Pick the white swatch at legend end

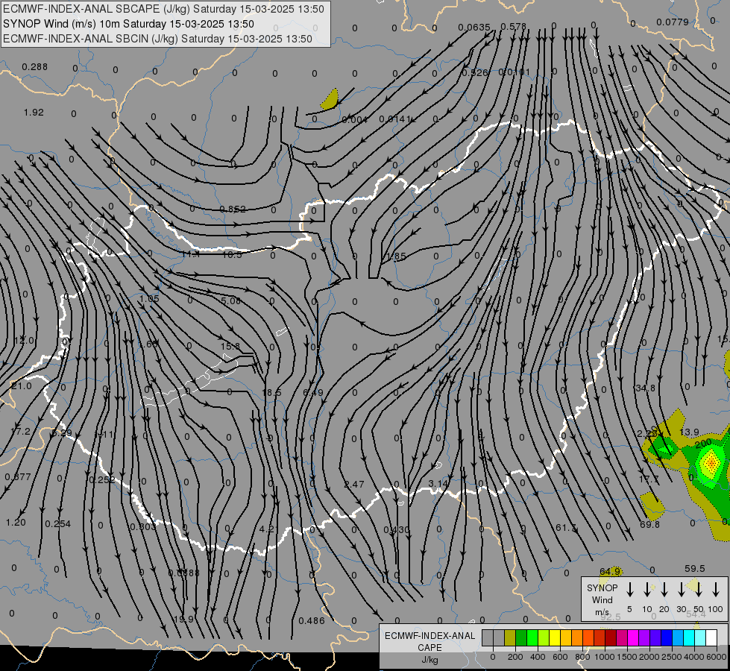coord(711,638)
